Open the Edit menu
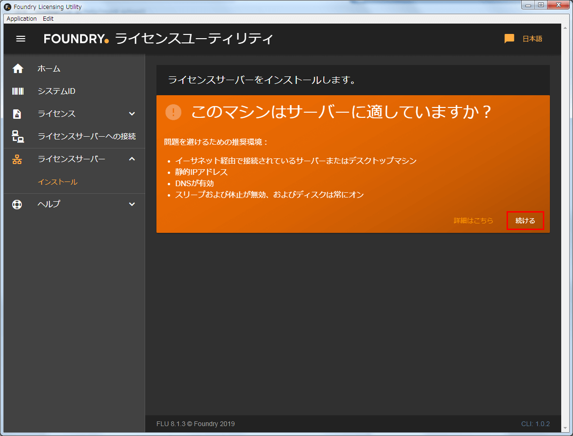The image size is (573, 436). (x=48, y=18)
